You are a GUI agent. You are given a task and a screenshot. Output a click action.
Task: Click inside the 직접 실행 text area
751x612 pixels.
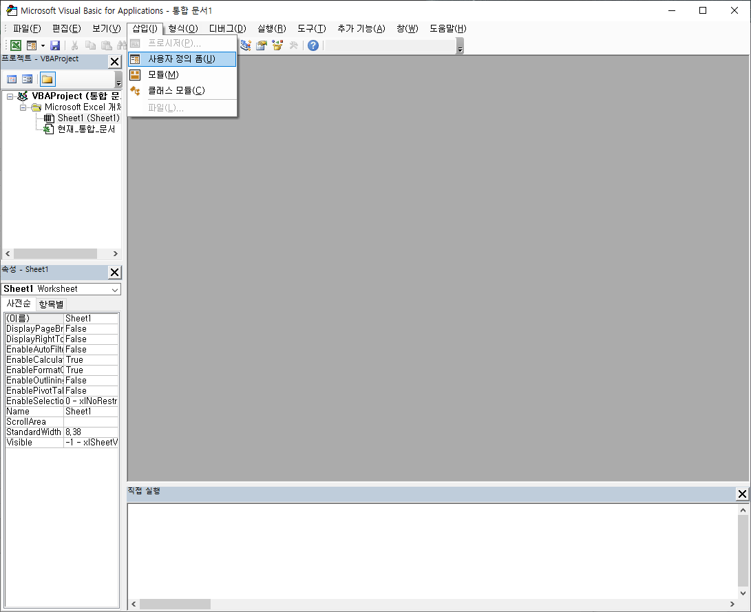coord(432,551)
